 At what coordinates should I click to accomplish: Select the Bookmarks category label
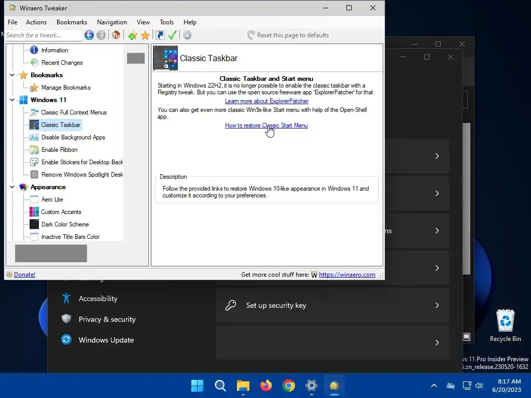pyautogui.click(x=47, y=75)
